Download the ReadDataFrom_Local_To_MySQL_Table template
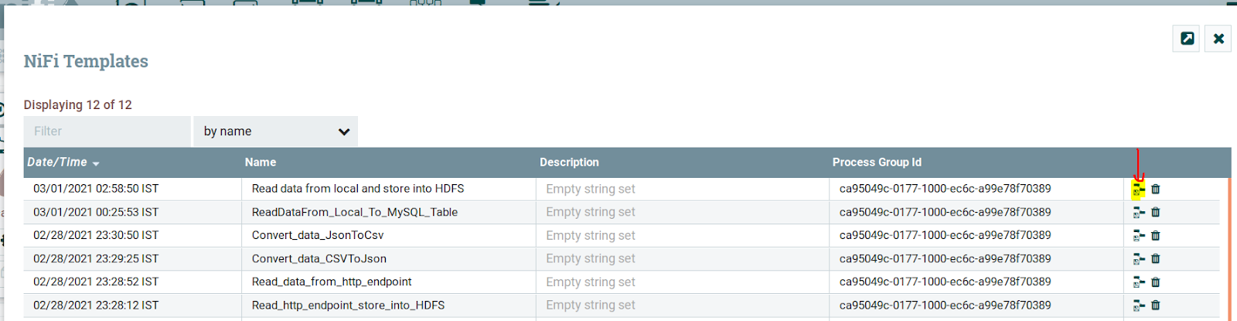This screenshot has width=1237, height=321. tap(1139, 212)
